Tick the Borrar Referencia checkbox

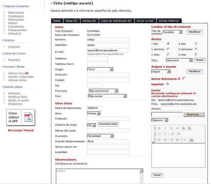tap(184, 79)
